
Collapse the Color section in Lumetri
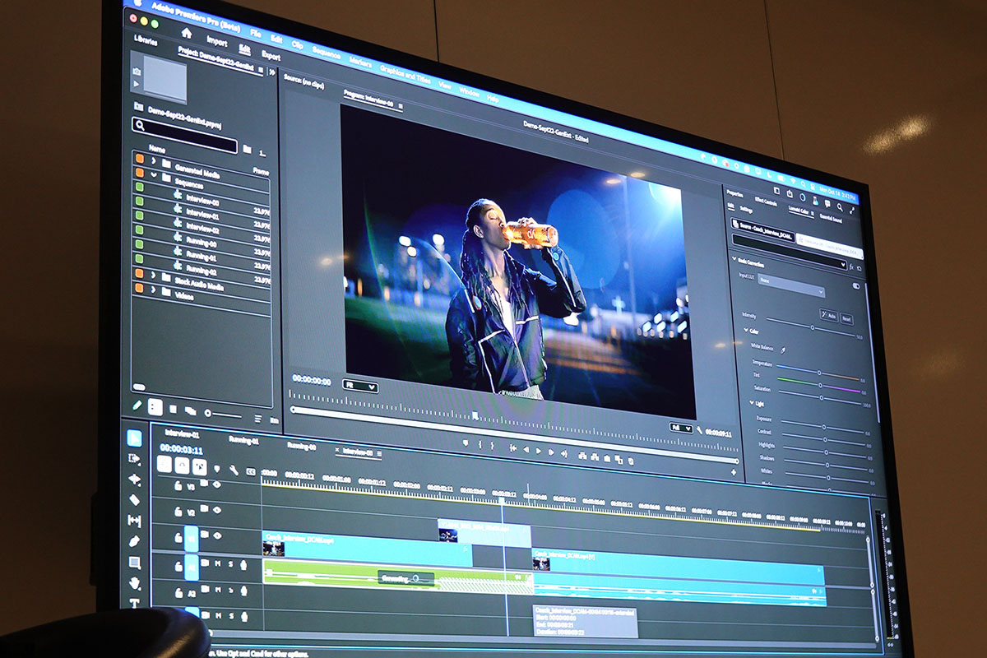[x=744, y=331]
